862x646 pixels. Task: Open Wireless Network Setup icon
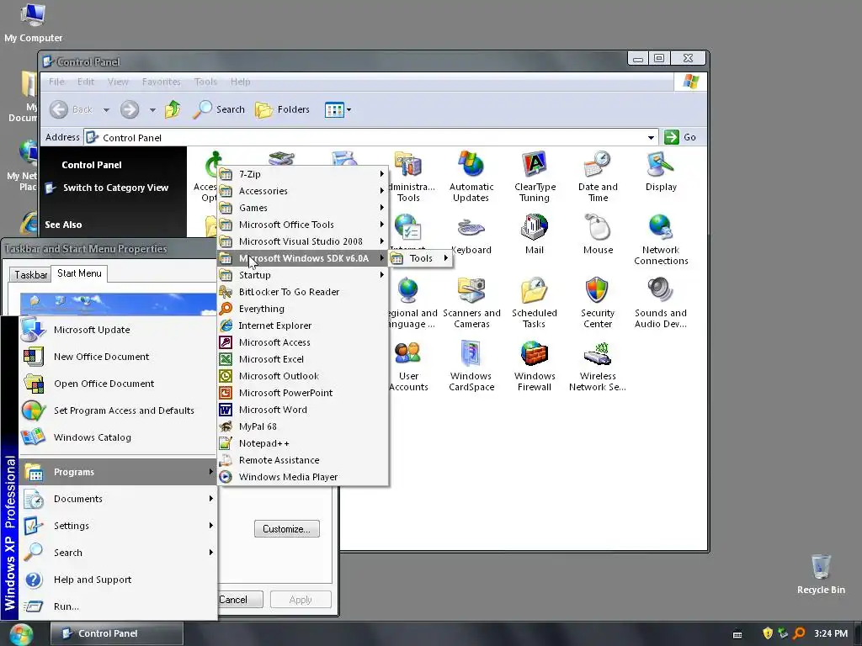point(598,366)
